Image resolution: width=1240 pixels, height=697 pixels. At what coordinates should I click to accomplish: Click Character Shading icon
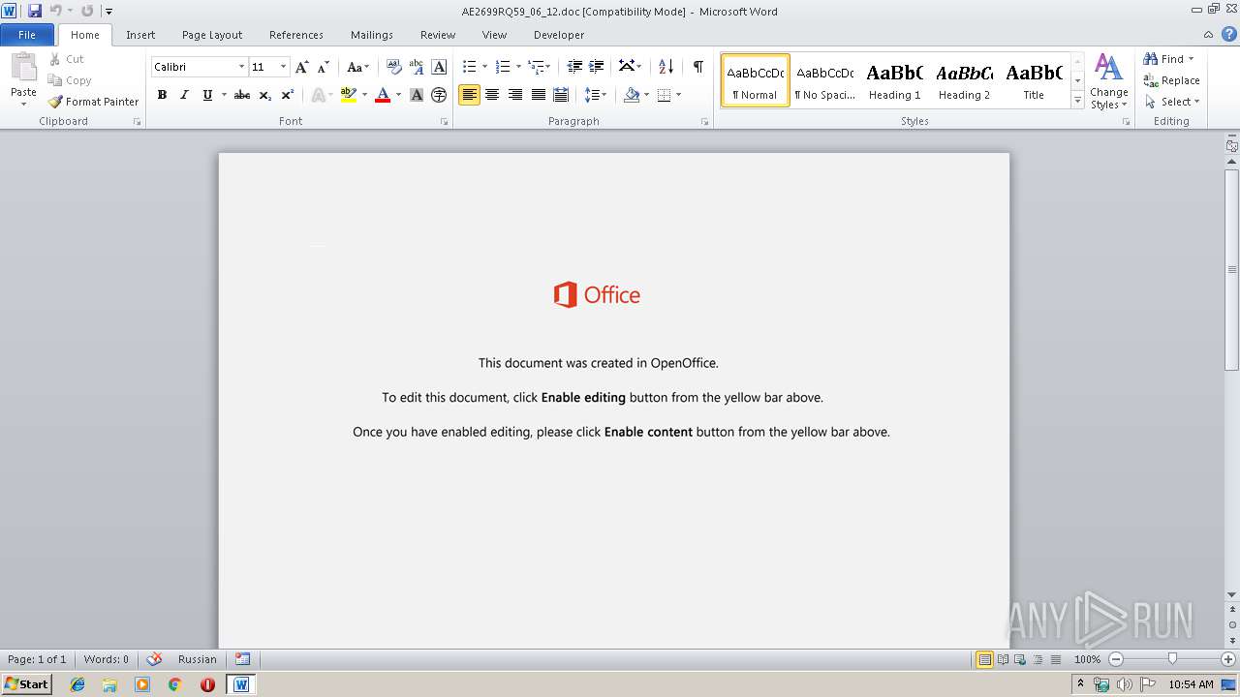point(417,95)
